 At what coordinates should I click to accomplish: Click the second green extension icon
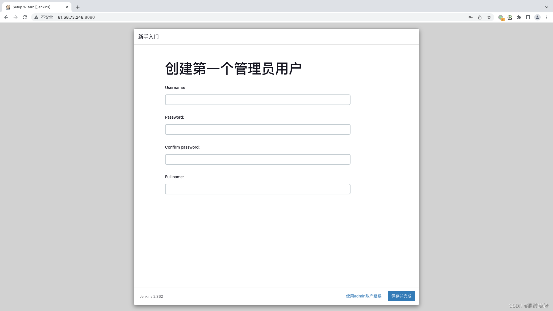pyautogui.click(x=510, y=17)
